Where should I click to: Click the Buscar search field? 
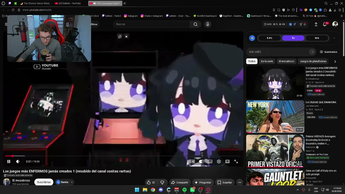point(152,24)
